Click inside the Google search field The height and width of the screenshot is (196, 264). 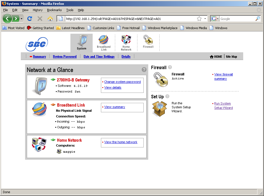237,19
